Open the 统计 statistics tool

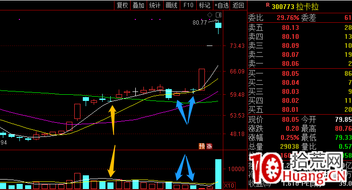[155, 5]
